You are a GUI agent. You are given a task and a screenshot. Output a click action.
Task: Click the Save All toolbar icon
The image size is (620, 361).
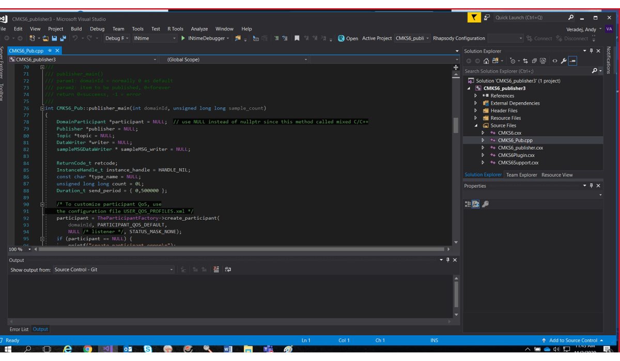[x=63, y=39]
